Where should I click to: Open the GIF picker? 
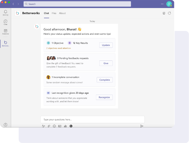click(x=60, y=126)
